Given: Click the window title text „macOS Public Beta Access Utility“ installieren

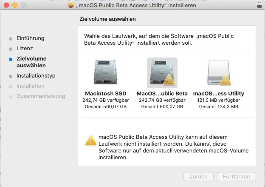Looking at the screenshot, I should point(136,6).
